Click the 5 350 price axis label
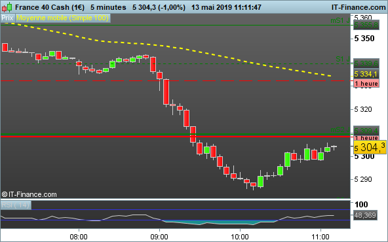This screenshot has width=388, height=242. click(364, 39)
